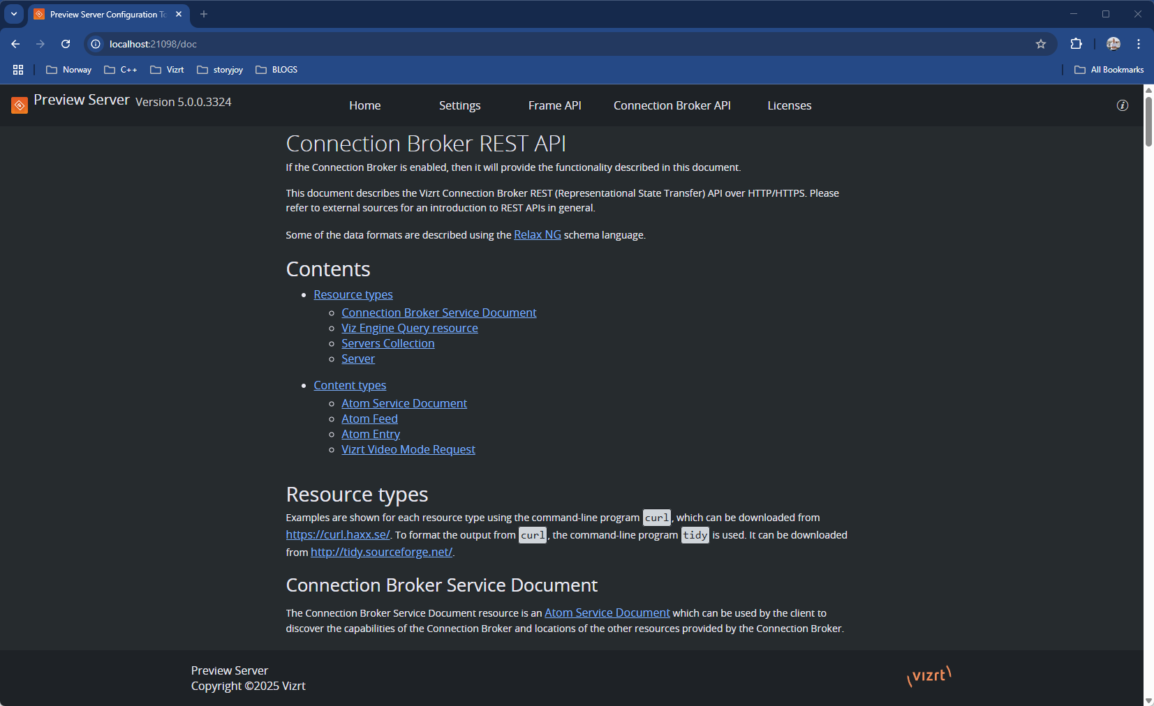
Task: Open Atom Service Document contents link
Action: (x=404, y=403)
